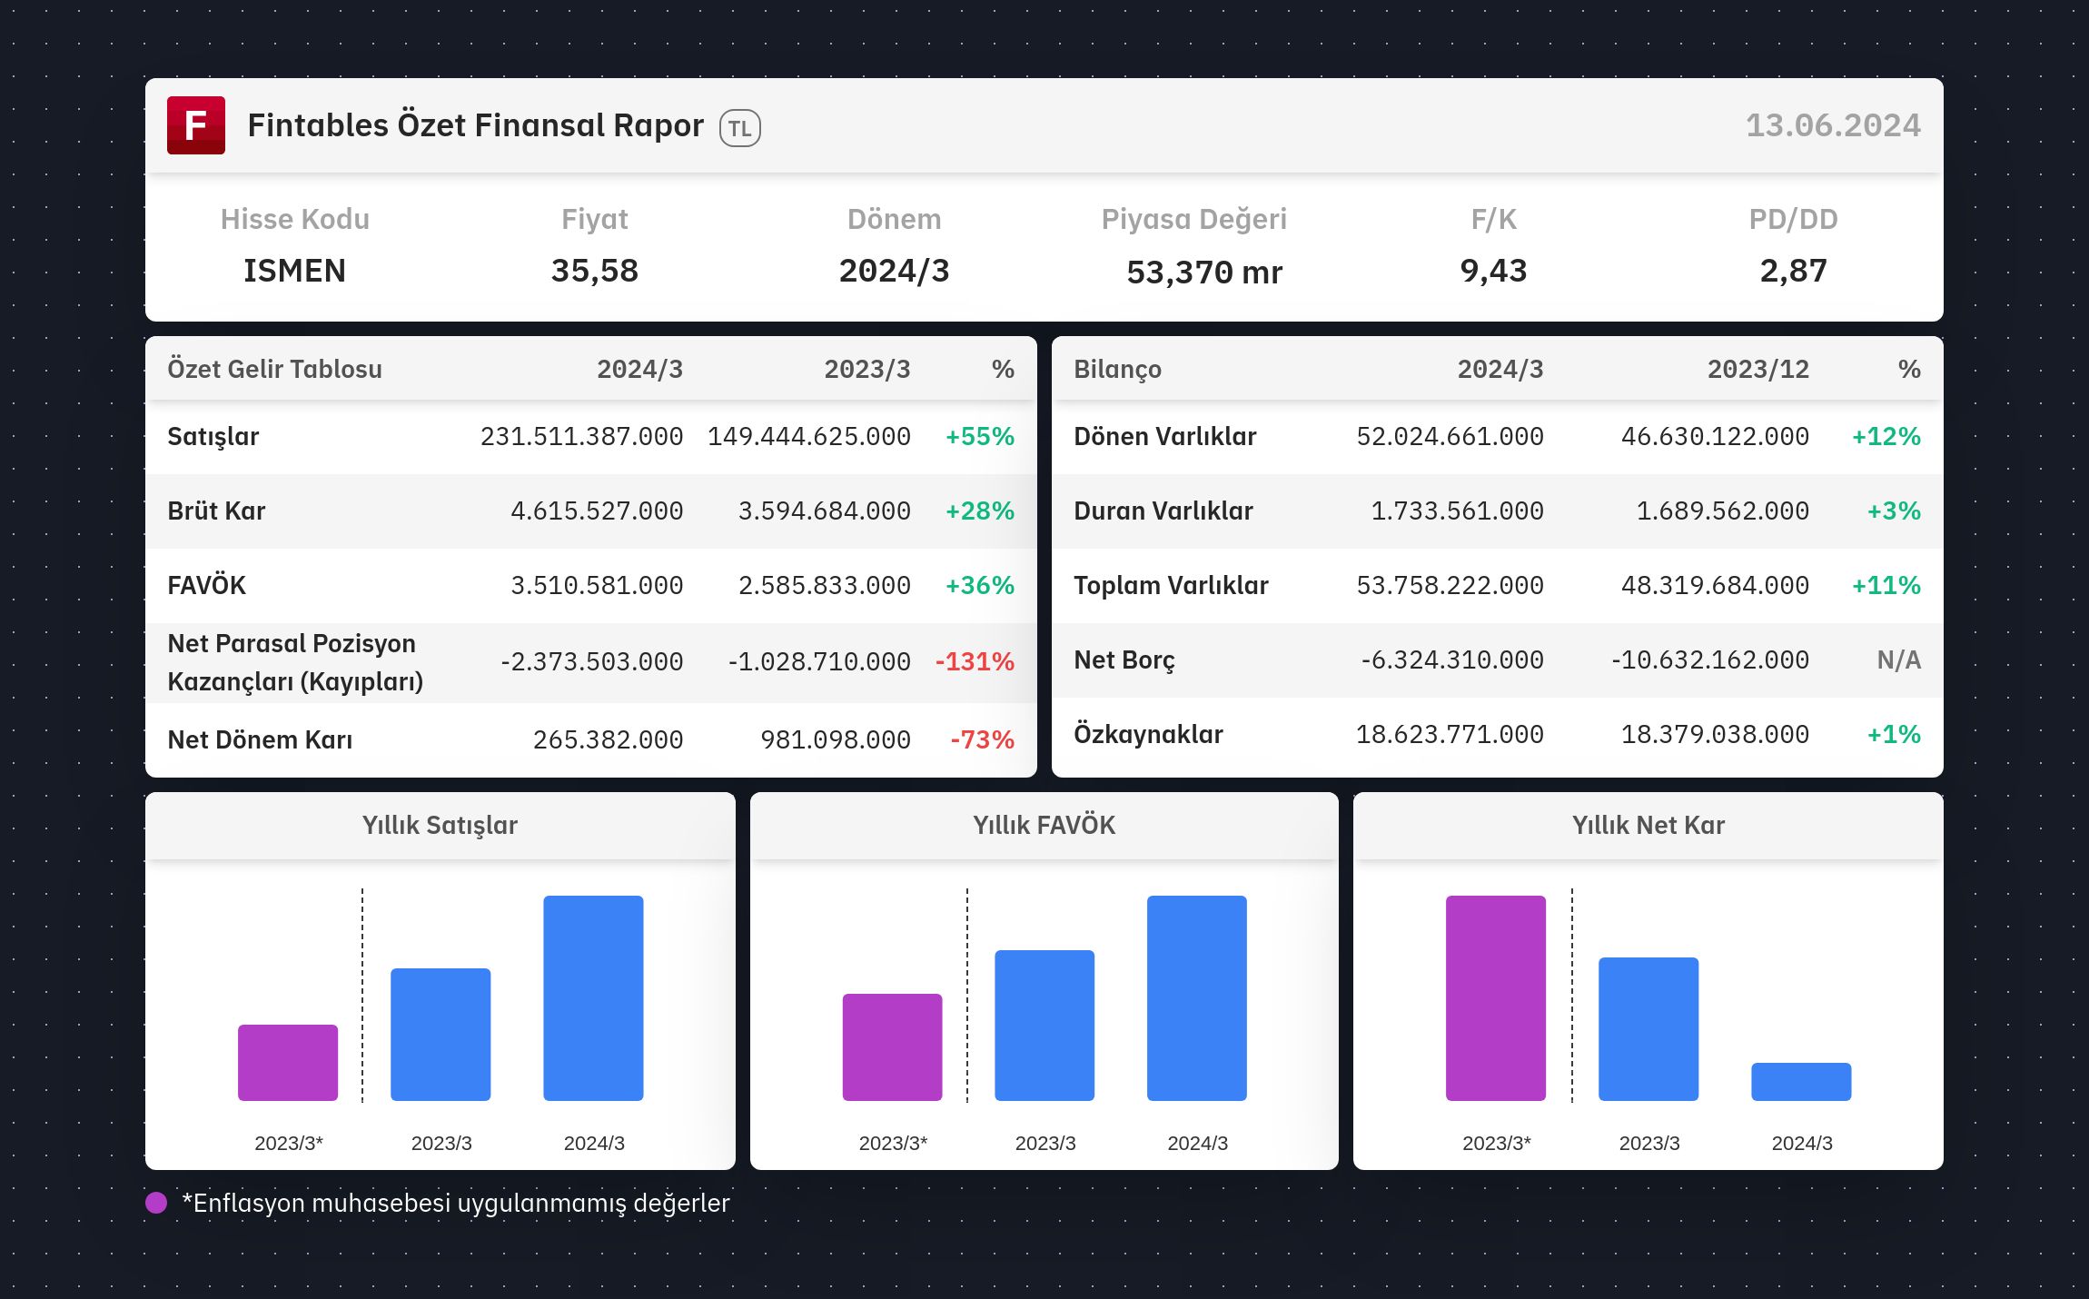Click the Fintables Özet Finansal Rapor title
Image resolution: width=2089 pixels, height=1299 pixels.
coord(475,125)
